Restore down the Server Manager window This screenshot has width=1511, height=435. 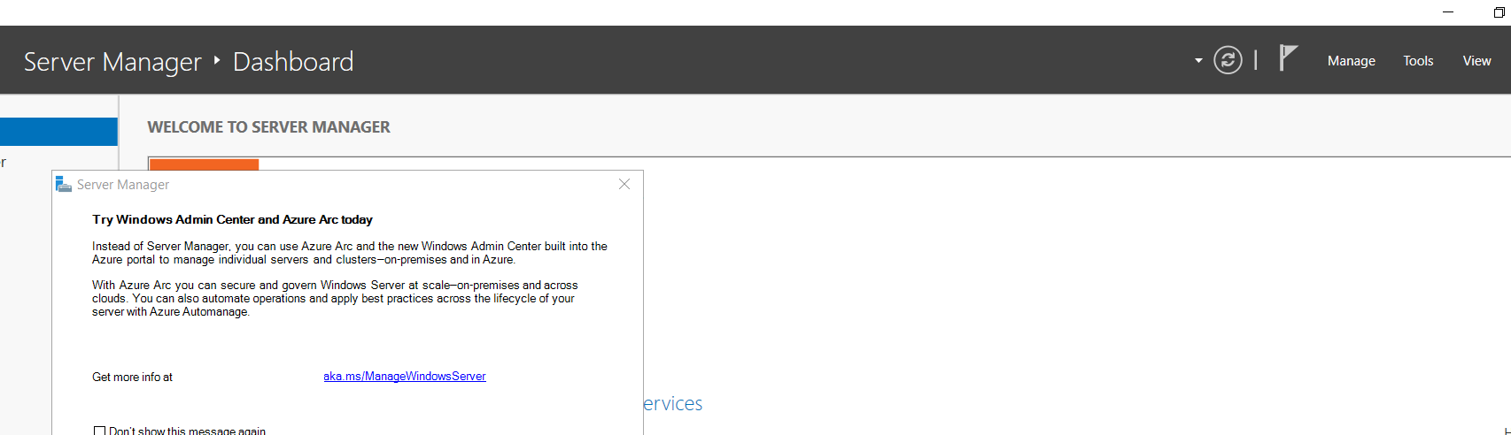pos(1499,12)
